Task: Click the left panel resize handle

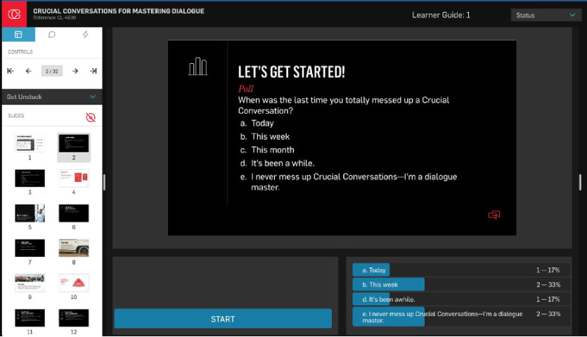Action: coord(104,182)
